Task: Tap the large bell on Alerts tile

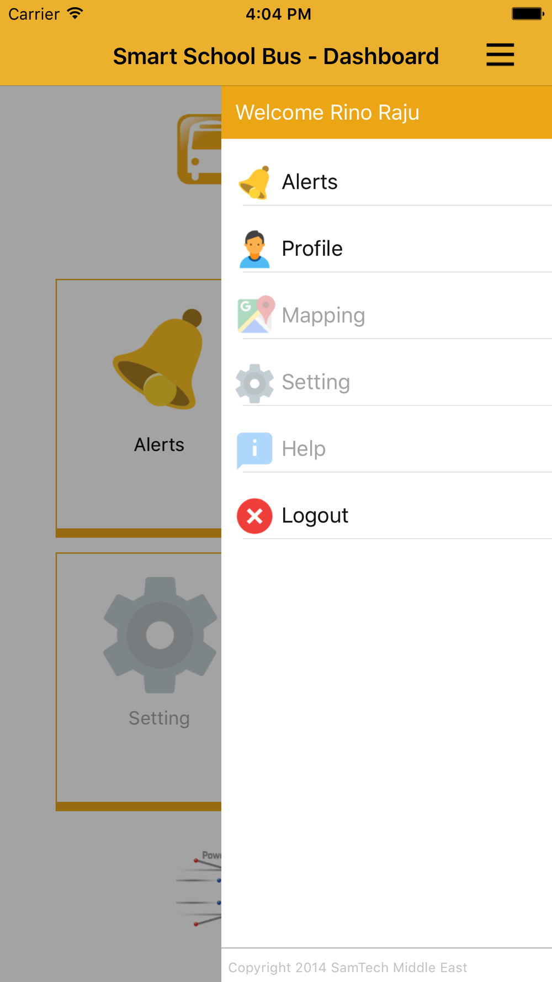Action: tap(158, 359)
